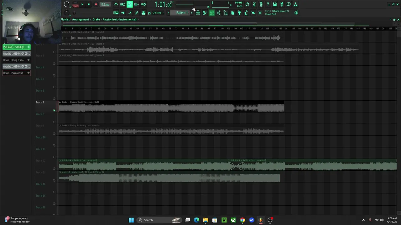Toggle typing keyboard to piano icon
The height and width of the screenshot is (225, 401).
click(x=116, y=13)
